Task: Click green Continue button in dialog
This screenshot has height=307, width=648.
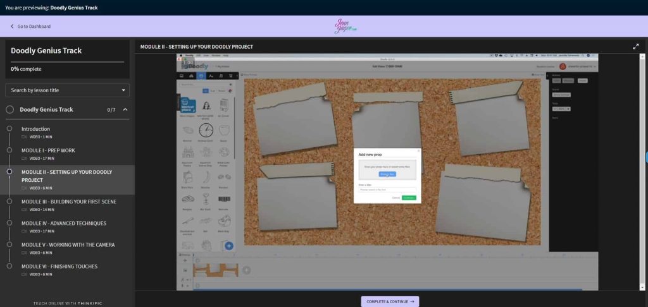Action: (x=409, y=198)
